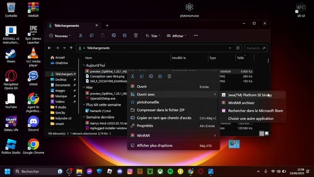Select the hamachi (1).msi file
This screenshot has width=314, height=177.
100,111
